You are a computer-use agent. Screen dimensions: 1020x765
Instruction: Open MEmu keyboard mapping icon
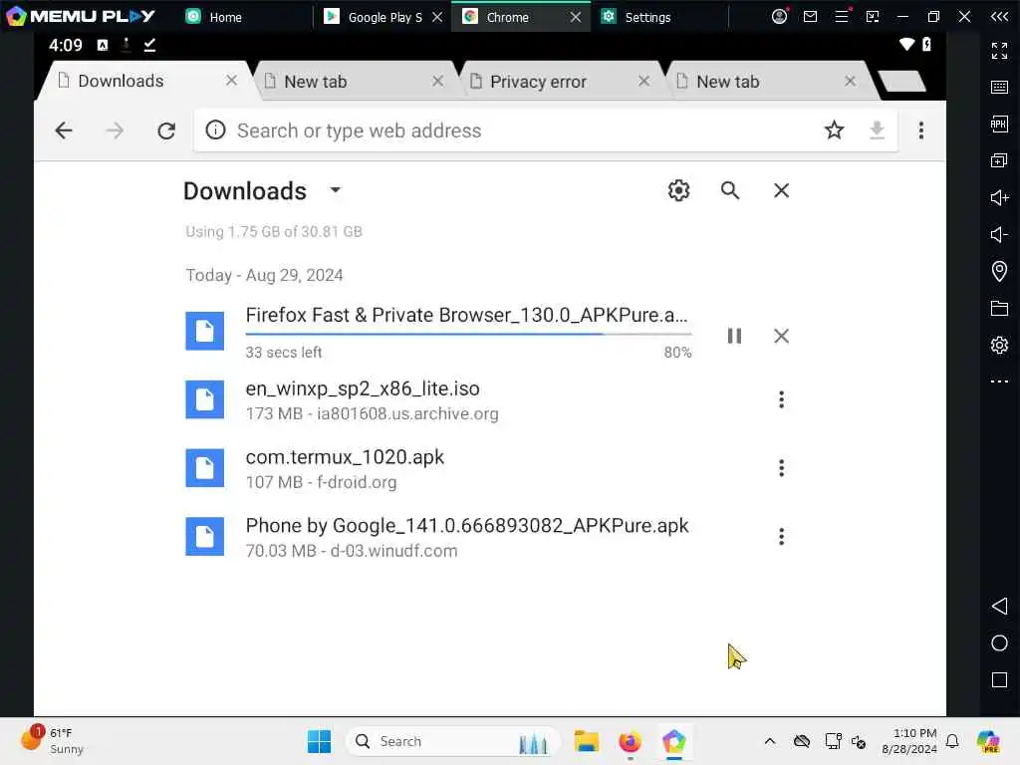coord(999,88)
